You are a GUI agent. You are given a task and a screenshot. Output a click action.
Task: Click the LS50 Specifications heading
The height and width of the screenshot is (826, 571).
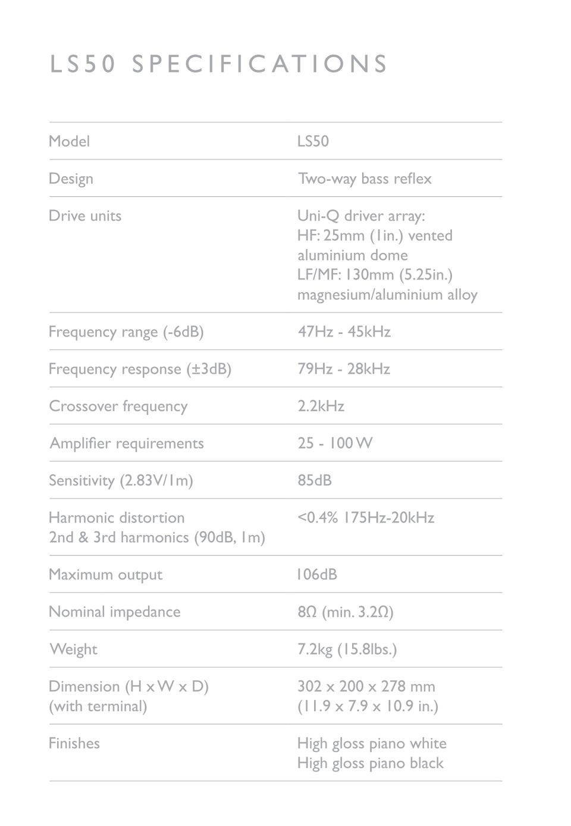218,64
